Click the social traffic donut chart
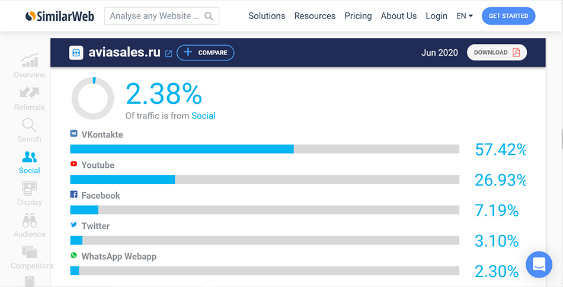This screenshot has height=287, width=563. (x=92, y=98)
